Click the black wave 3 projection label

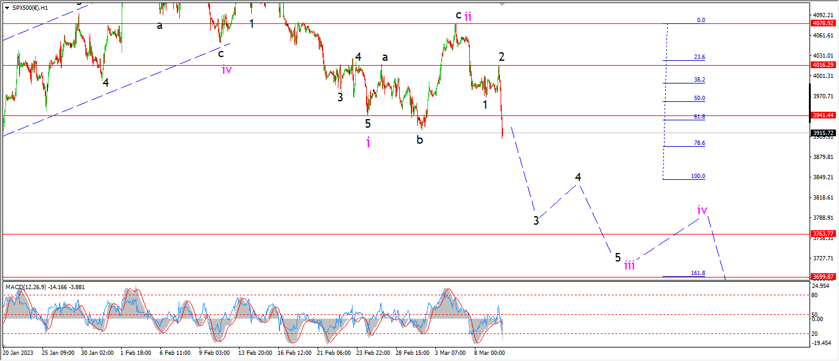[536, 220]
